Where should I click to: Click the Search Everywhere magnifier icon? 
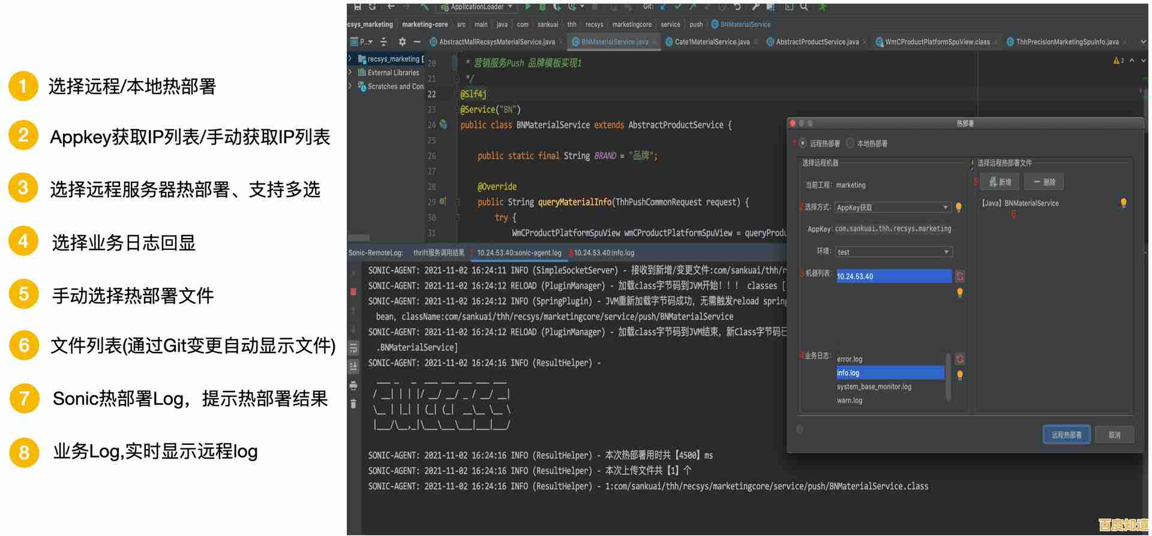[804, 7]
